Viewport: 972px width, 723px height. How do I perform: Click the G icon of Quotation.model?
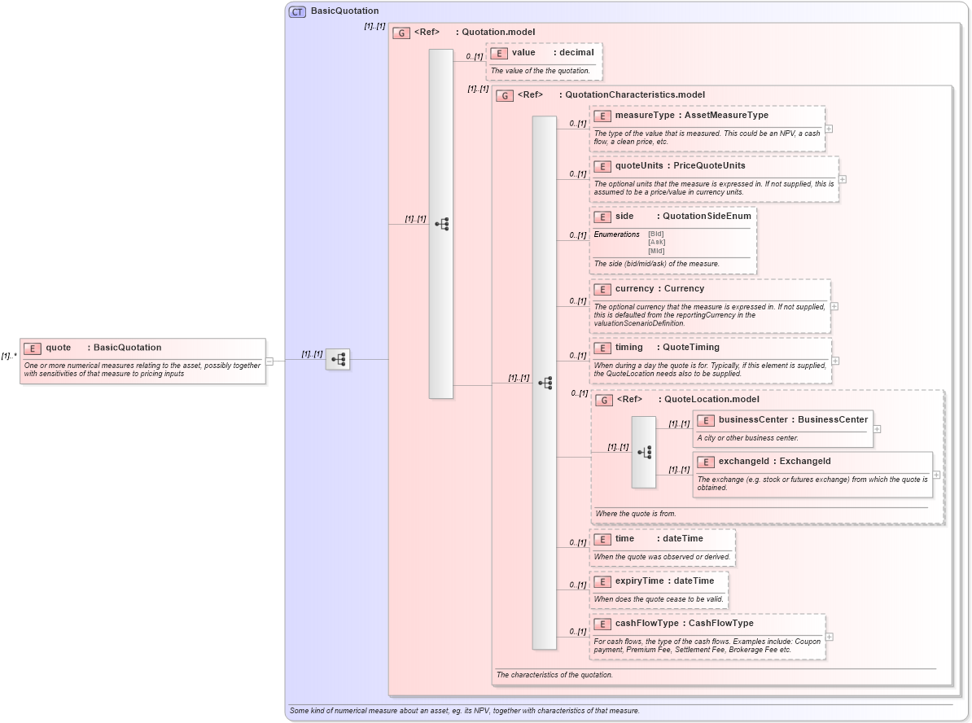click(401, 33)
